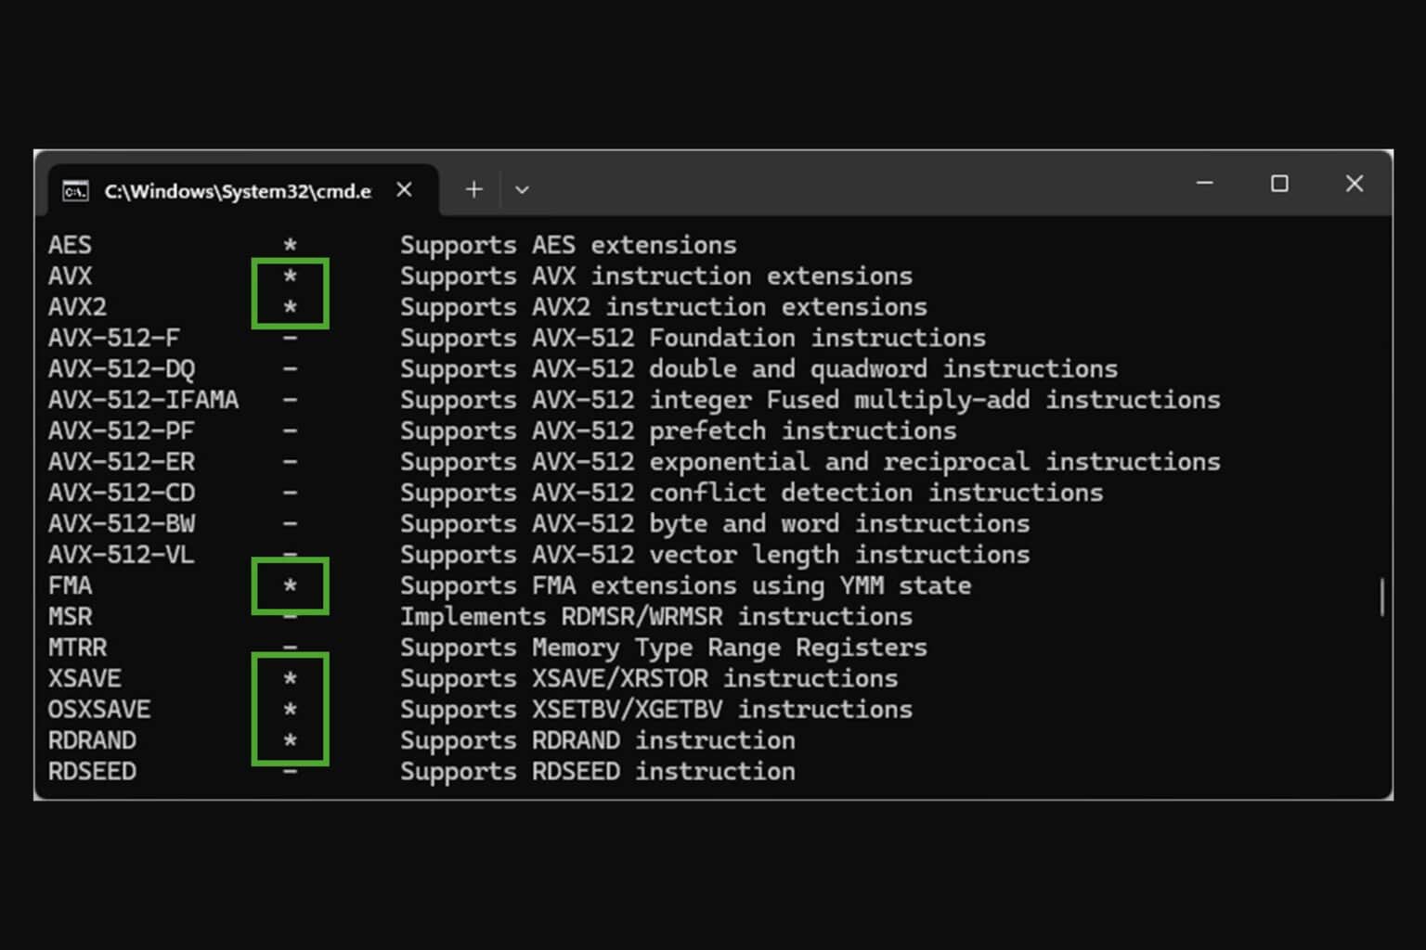The height and width of the screenshot is (950, 1426).
Task: Click the dash in the AVX-512-F row
Action: (290, 338)
